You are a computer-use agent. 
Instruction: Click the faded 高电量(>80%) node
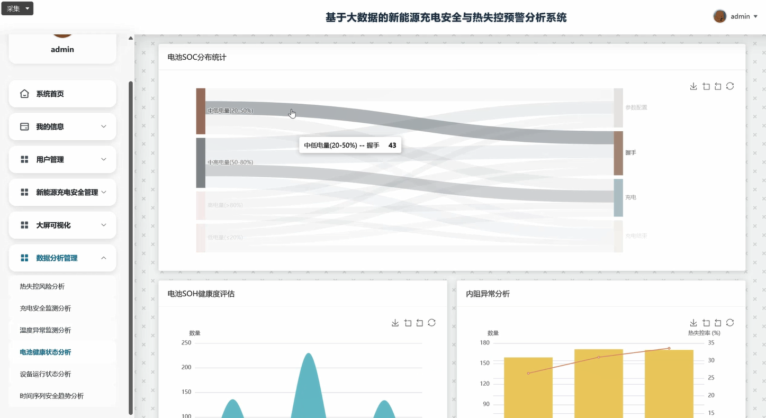pyautogui.click(x=201, y=206)
